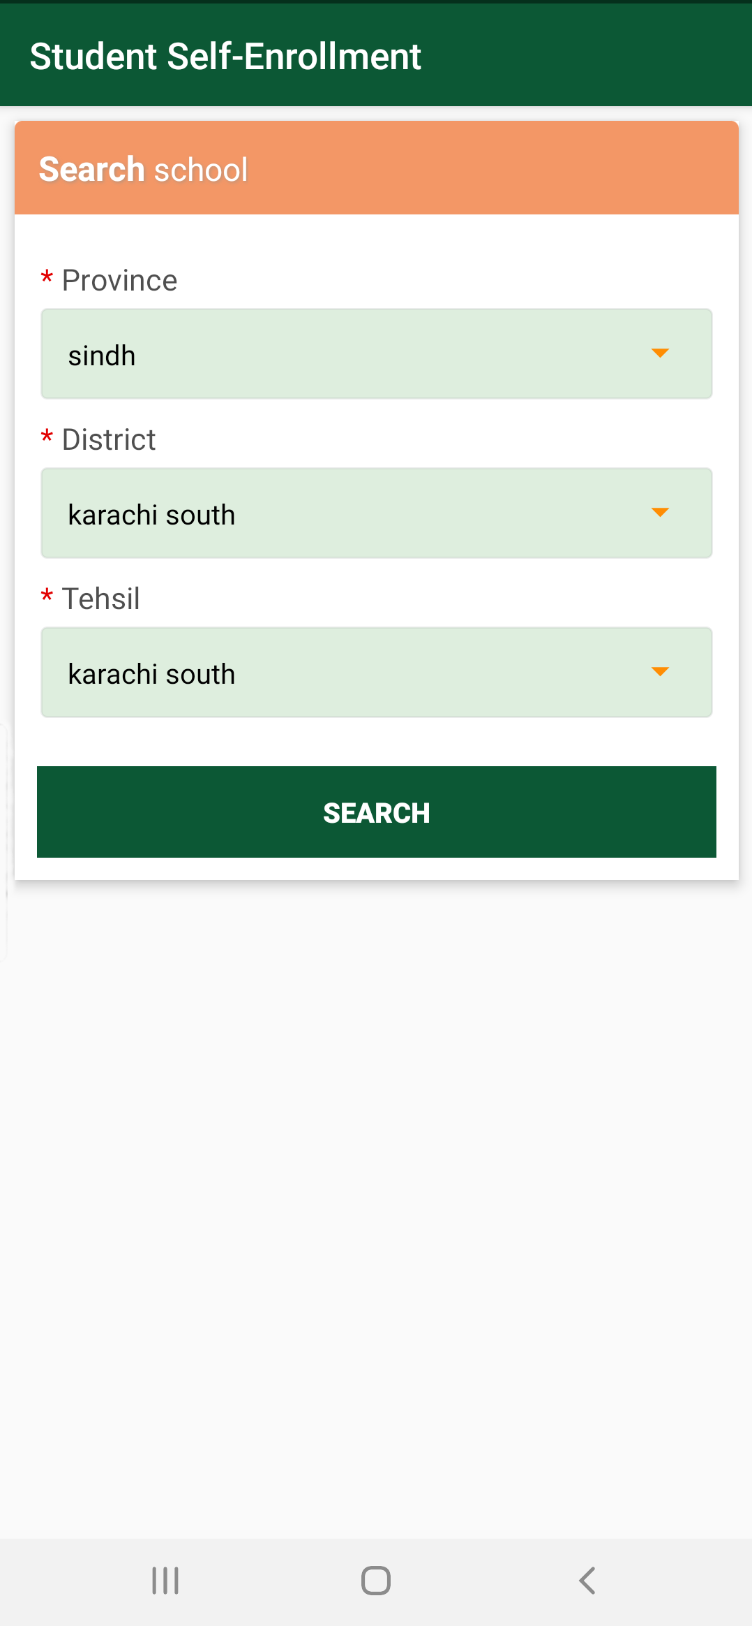Click the Tehsil field label
752x1626 pixels.
tap(101, 599)
